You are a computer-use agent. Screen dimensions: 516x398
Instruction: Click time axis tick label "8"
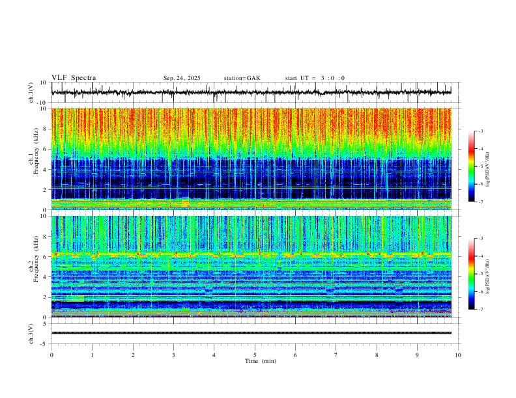[377, 355]
